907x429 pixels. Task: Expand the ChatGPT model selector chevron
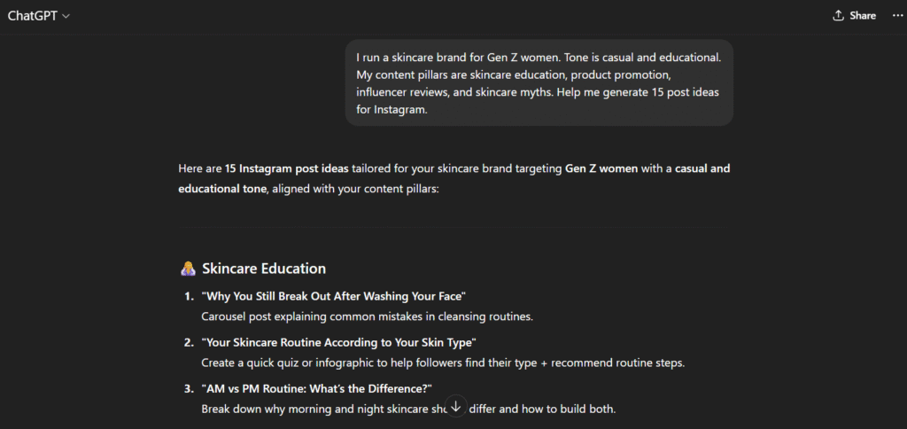(x=66, y=16)
